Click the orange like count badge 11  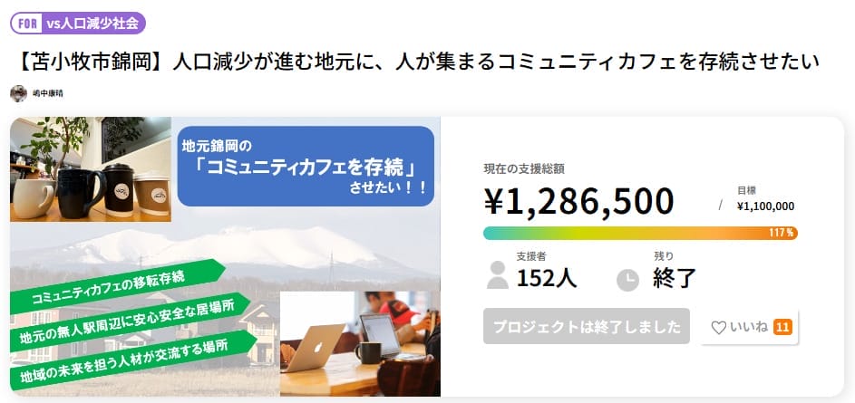click(x=782, y=327)
